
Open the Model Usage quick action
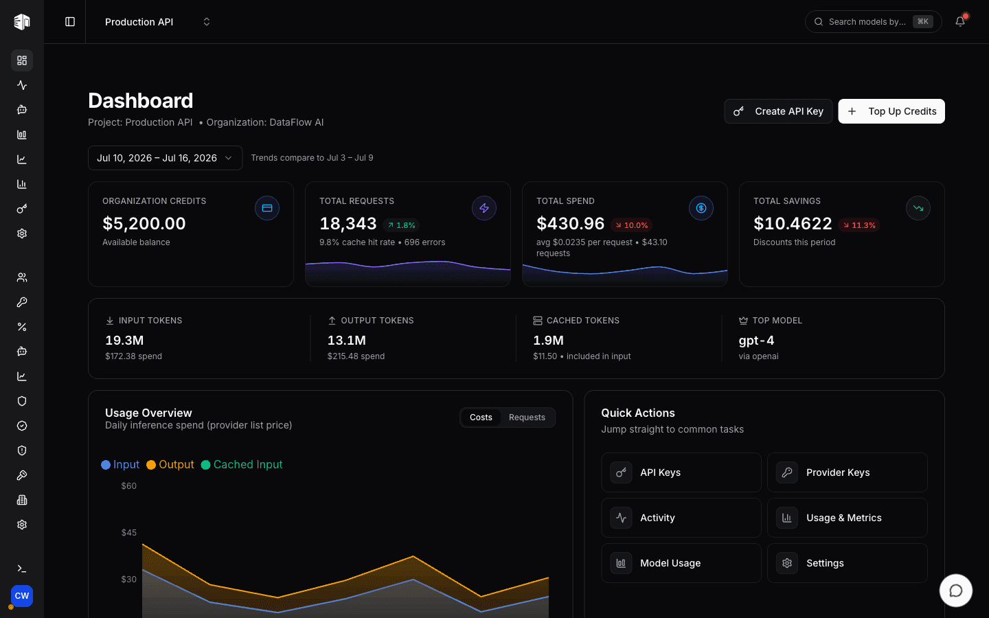click(681, 563)
